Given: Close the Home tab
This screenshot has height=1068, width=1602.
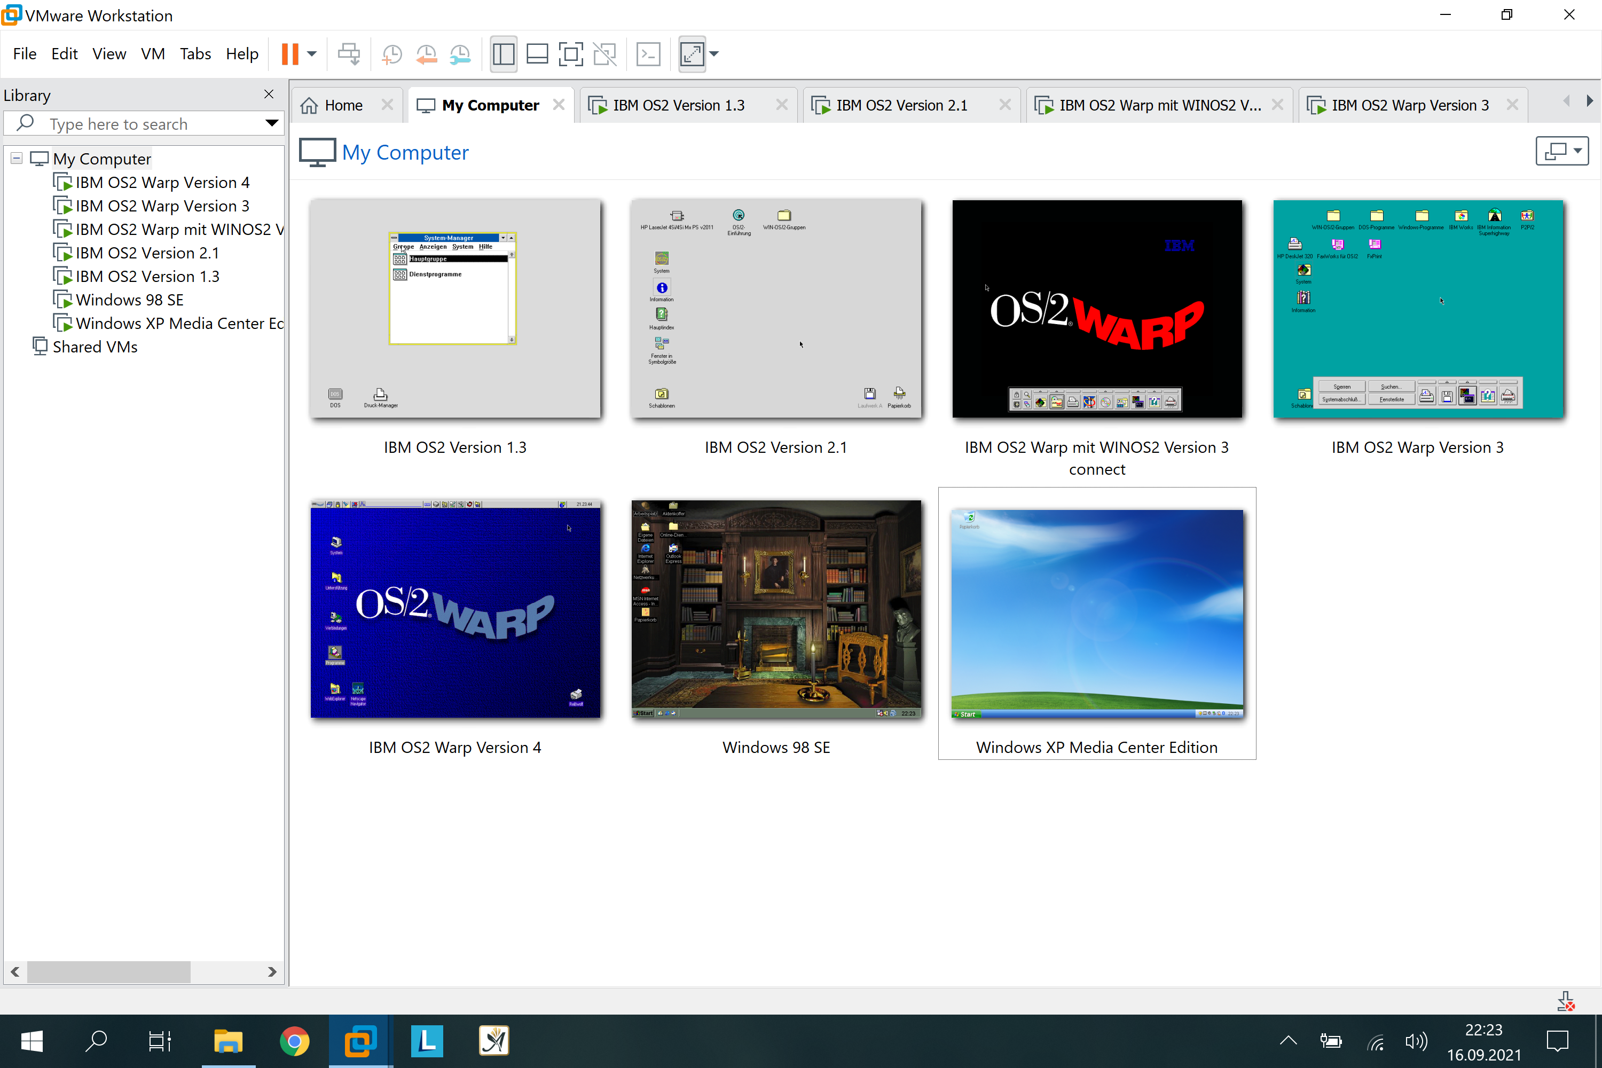Looking at the screenshot, I should coord(387,105).
